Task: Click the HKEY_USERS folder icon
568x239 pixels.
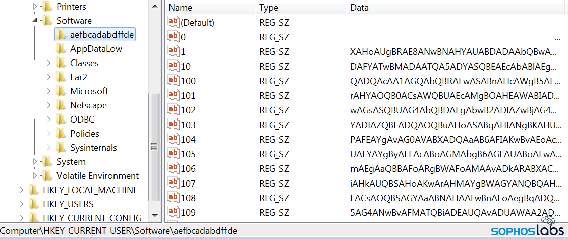Action: (x=34, y=204)
